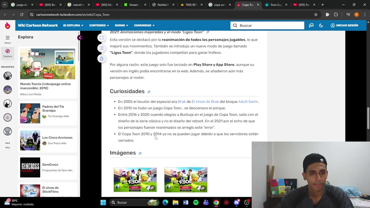The width and height of the screenshot is (370, 208).
Task: Open the table of contents icon
Action: [x=101, y=48]
